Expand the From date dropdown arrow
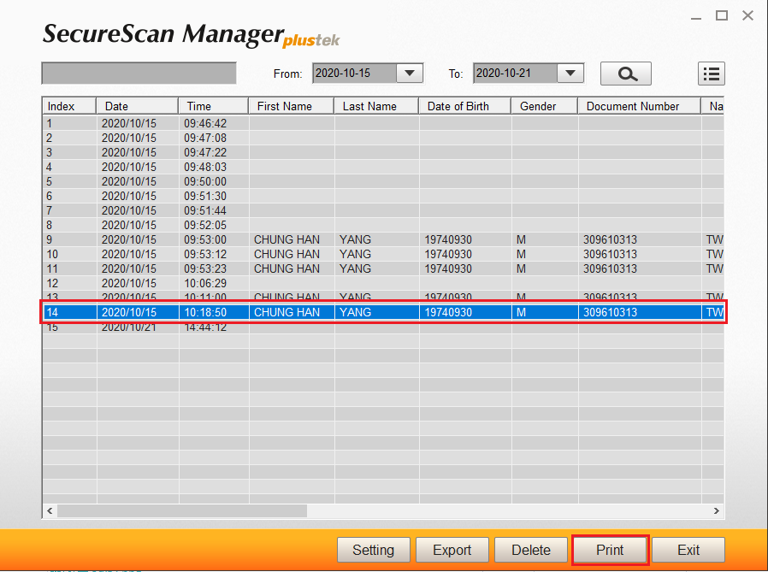This screenshot has width=768, height=572. tap(410, 74)
